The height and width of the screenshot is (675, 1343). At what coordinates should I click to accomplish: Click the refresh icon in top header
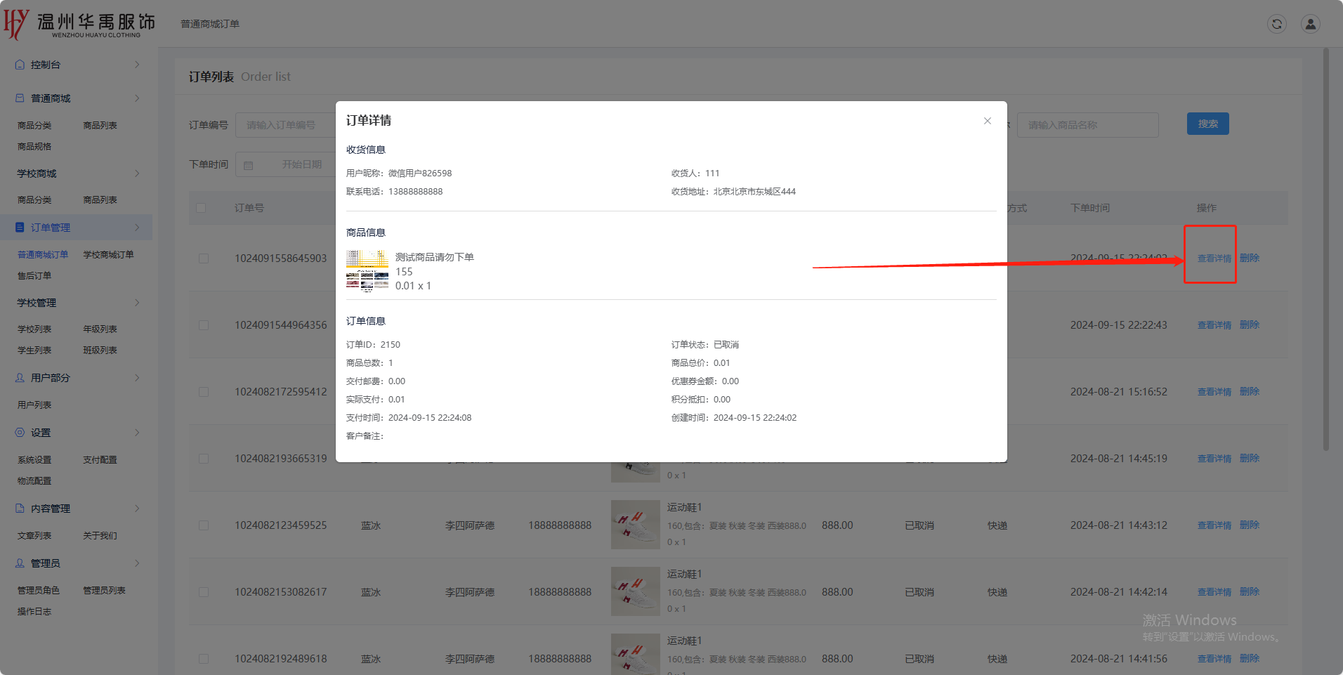(1276, 24)
